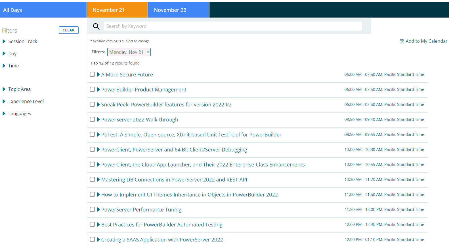Expand arrow for PowerBuilder Product Management
The image size is (449, 246).
click(x=98, y=89)
